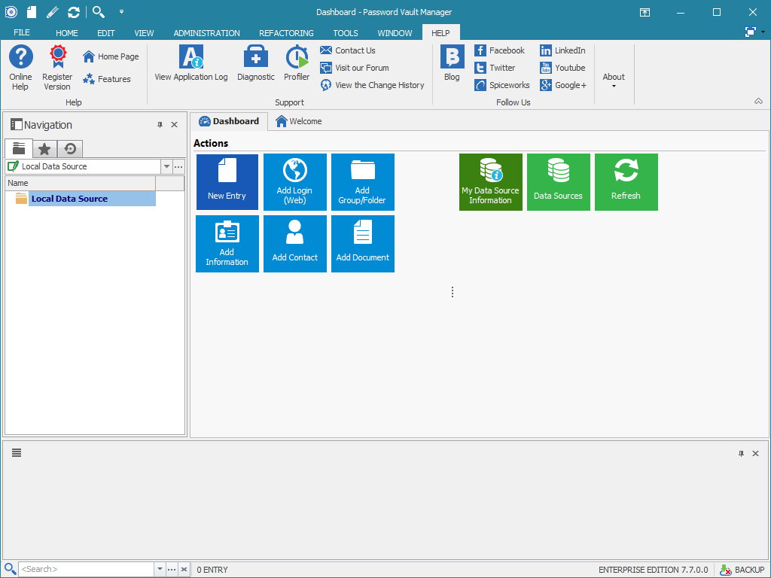Open View the Change History
Screen dimensions: 771x578
pyautogui.click(x=372, y=85)
